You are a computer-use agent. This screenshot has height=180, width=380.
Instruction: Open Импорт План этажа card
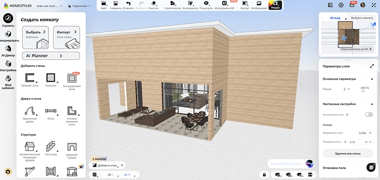tap(66, 38)
